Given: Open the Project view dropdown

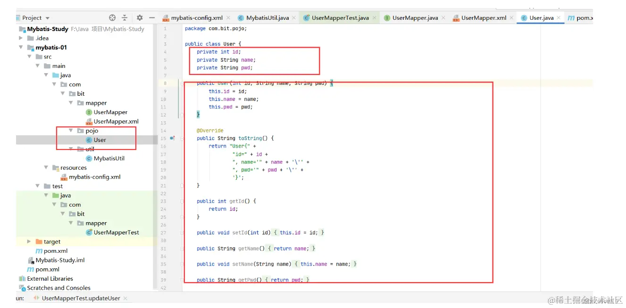Looking at the screenshot, I should pyautogui.click(x=48, y=18).
